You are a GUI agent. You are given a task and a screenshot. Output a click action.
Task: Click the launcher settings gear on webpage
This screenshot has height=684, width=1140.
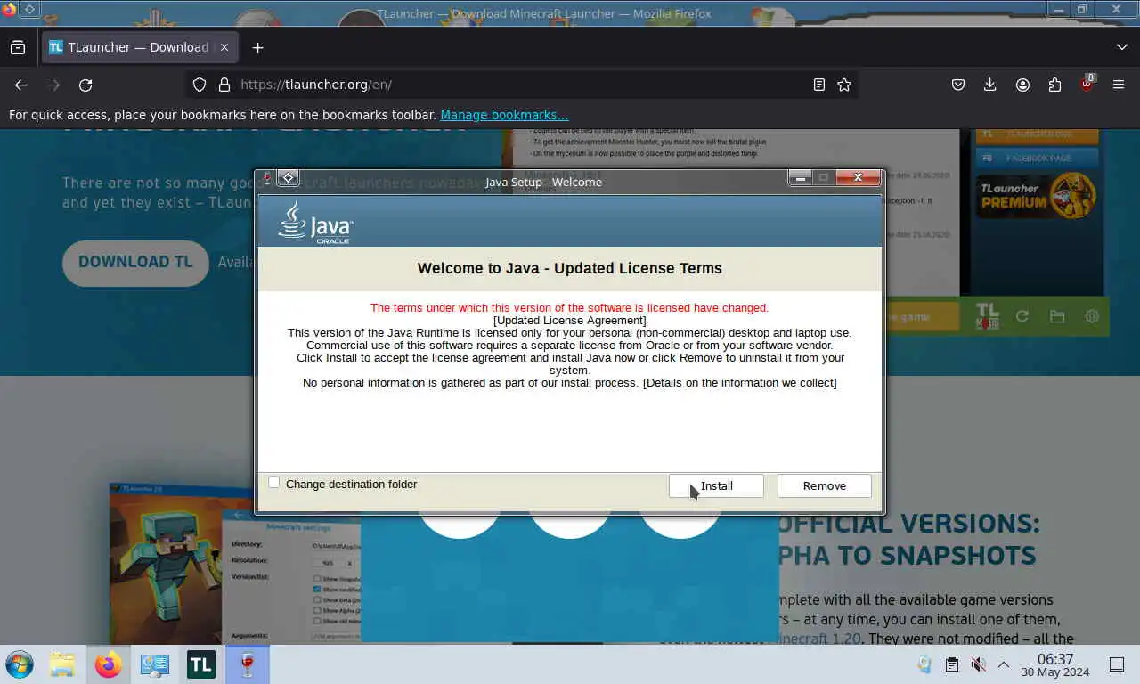point(1092,316)
